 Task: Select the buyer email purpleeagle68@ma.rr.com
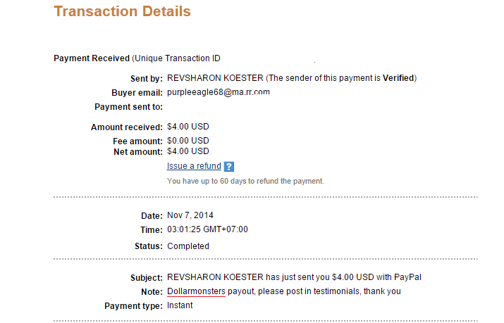[218, 92]
